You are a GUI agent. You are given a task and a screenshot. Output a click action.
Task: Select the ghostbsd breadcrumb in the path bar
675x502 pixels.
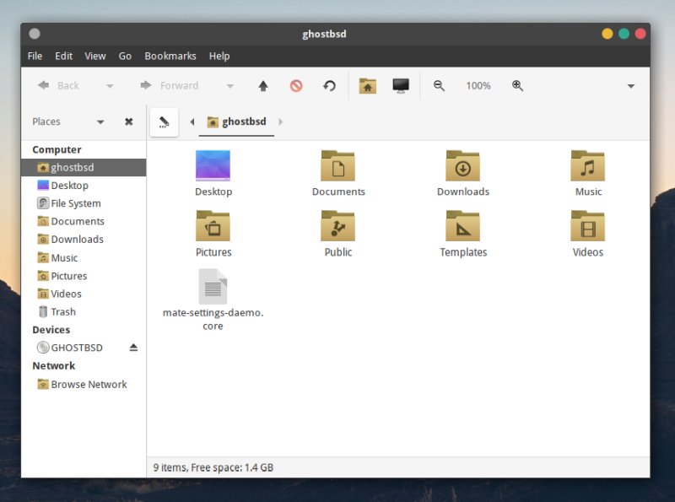click(239, 121)
